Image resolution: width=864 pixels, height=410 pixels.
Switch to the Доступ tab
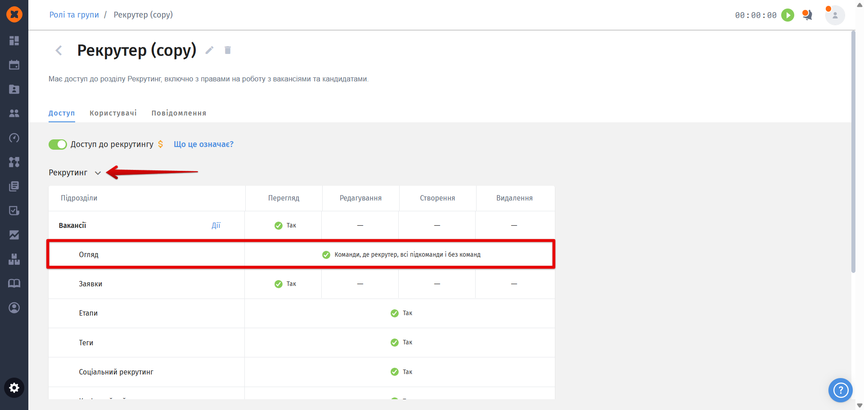point(62,113)
